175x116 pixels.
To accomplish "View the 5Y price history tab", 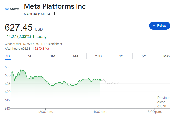I will pyautogui.click(x=144, y=56).
